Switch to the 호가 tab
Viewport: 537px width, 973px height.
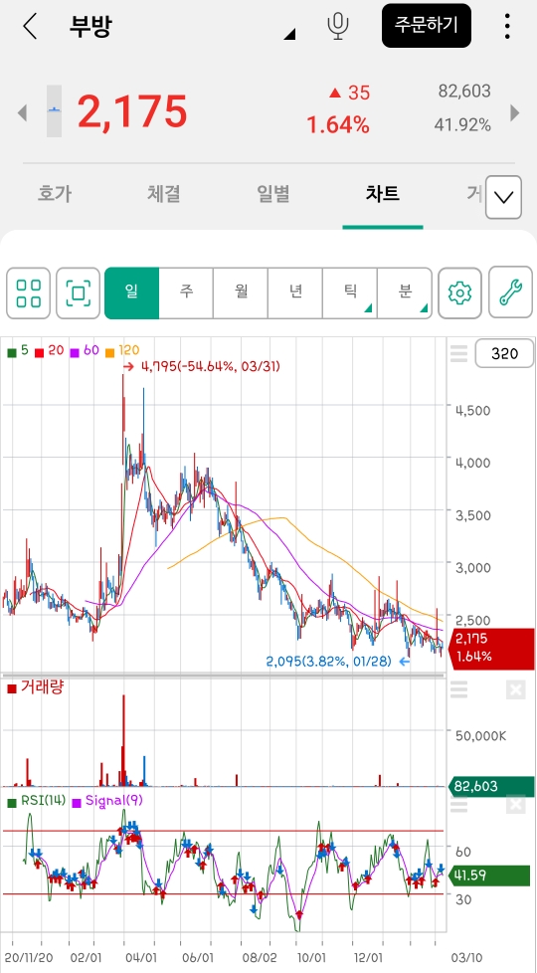point(54,194)
